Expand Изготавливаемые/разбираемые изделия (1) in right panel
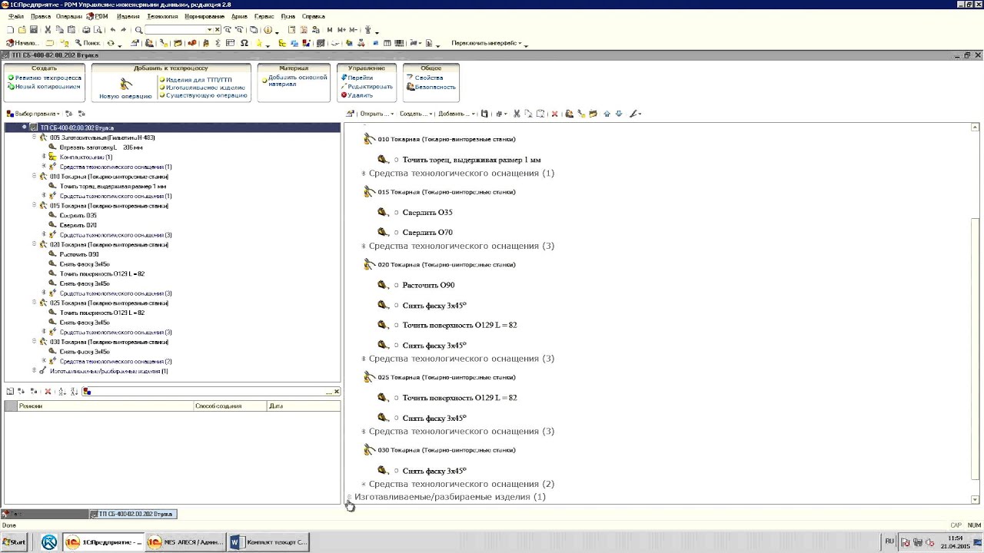984x553 pixels. (x=349, y=498)
